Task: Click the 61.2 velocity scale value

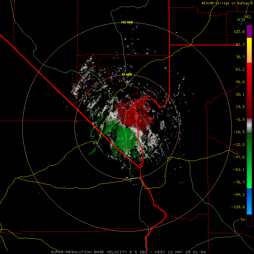Action: coord(240,69)
